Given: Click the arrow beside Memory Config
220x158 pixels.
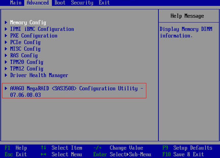Looking at the screenshot, I should (6, 22).
